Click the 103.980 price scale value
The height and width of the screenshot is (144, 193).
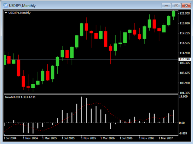[185, 83]
